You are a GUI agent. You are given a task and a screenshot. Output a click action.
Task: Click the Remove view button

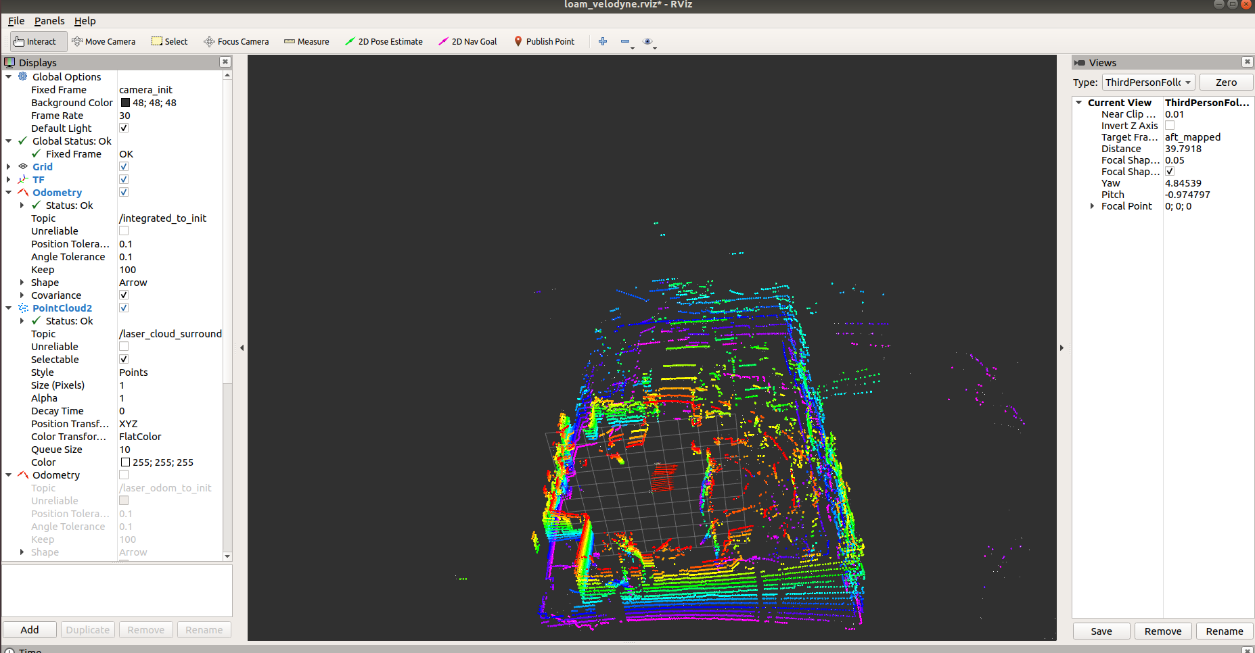click(x=1163, y=631)
